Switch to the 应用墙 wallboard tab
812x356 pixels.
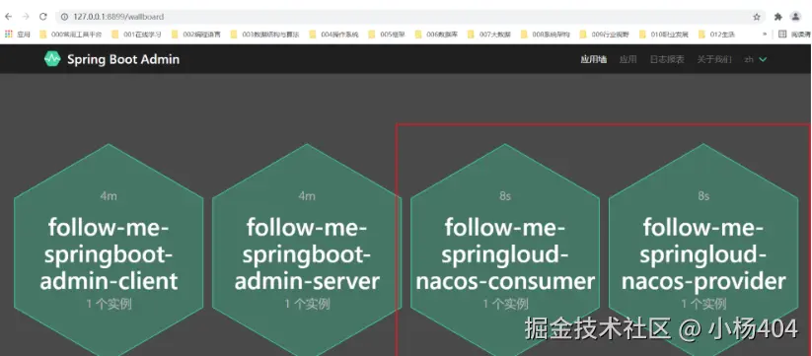tap(594, 59)
